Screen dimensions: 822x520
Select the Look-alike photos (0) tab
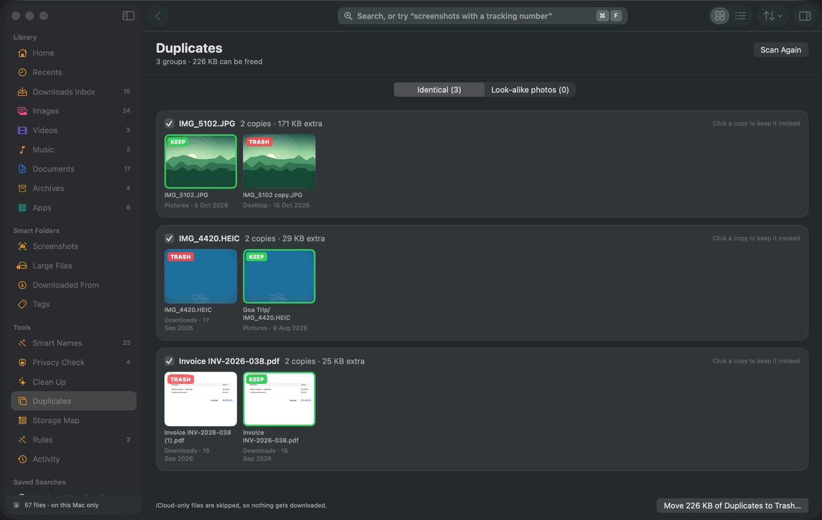pyautogui.click(x=530, y=90)
